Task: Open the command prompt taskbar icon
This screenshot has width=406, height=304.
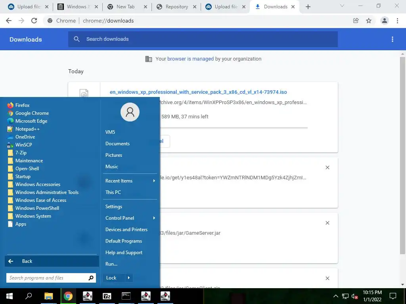Action: [x=126, y=296]
